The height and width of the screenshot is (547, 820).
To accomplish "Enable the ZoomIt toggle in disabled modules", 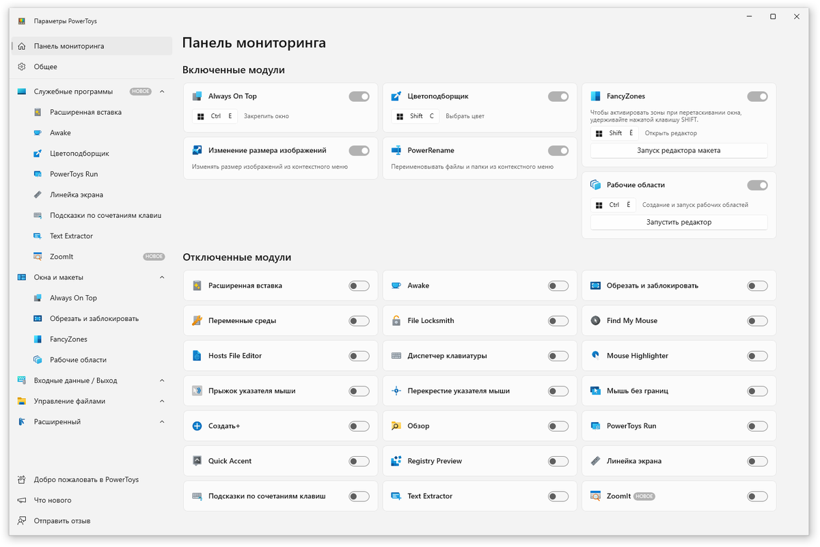I will [x=757, y=496].
